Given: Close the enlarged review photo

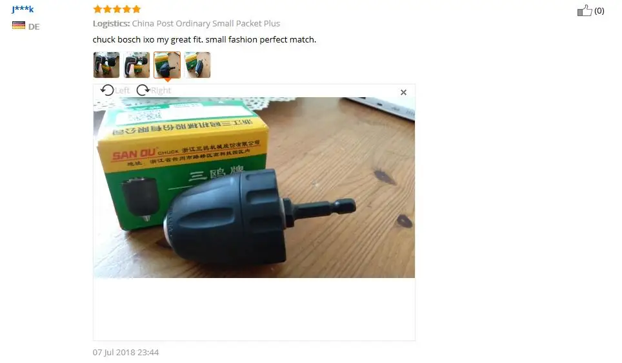Looking at the screenshot, I should pyautogui.click(x=403, y=92).
